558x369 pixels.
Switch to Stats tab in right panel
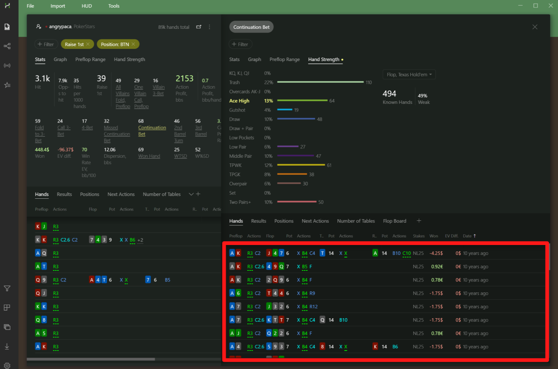point(234,59)
